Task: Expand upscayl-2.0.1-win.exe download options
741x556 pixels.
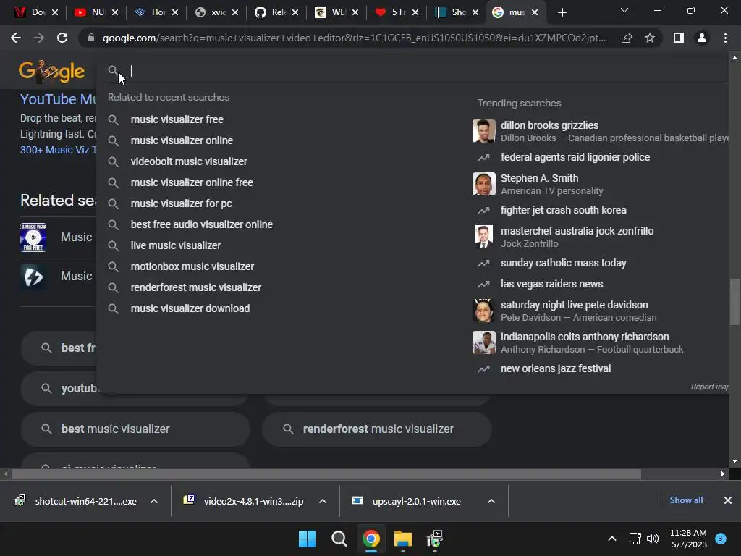Action: pyautogui.click(x=491, y=501)
